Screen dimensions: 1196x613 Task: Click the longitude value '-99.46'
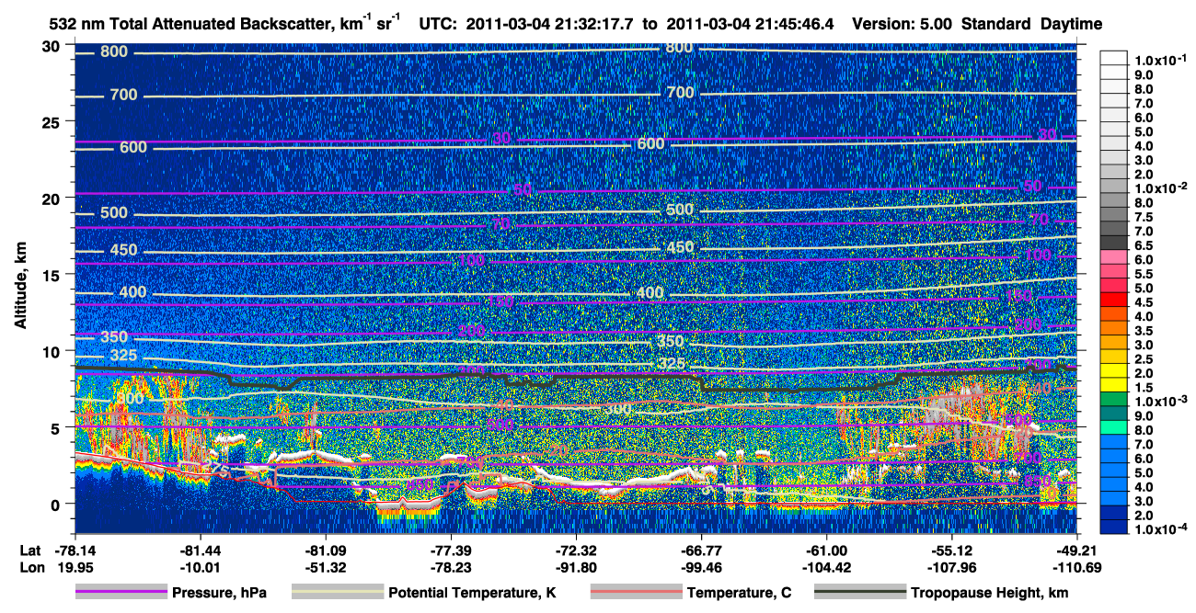click(x=701, y=567)
